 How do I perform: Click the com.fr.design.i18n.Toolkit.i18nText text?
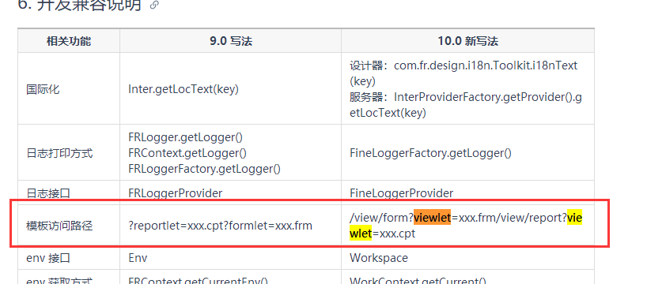click(486, 65)
